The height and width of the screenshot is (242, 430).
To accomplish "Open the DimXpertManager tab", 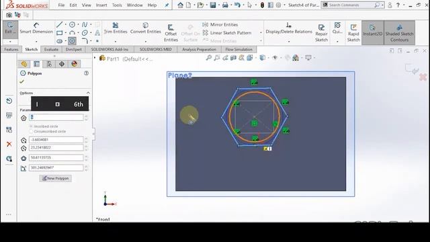I will [62, 64].
